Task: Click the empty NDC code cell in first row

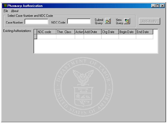Action: click(x=46, y=37)
